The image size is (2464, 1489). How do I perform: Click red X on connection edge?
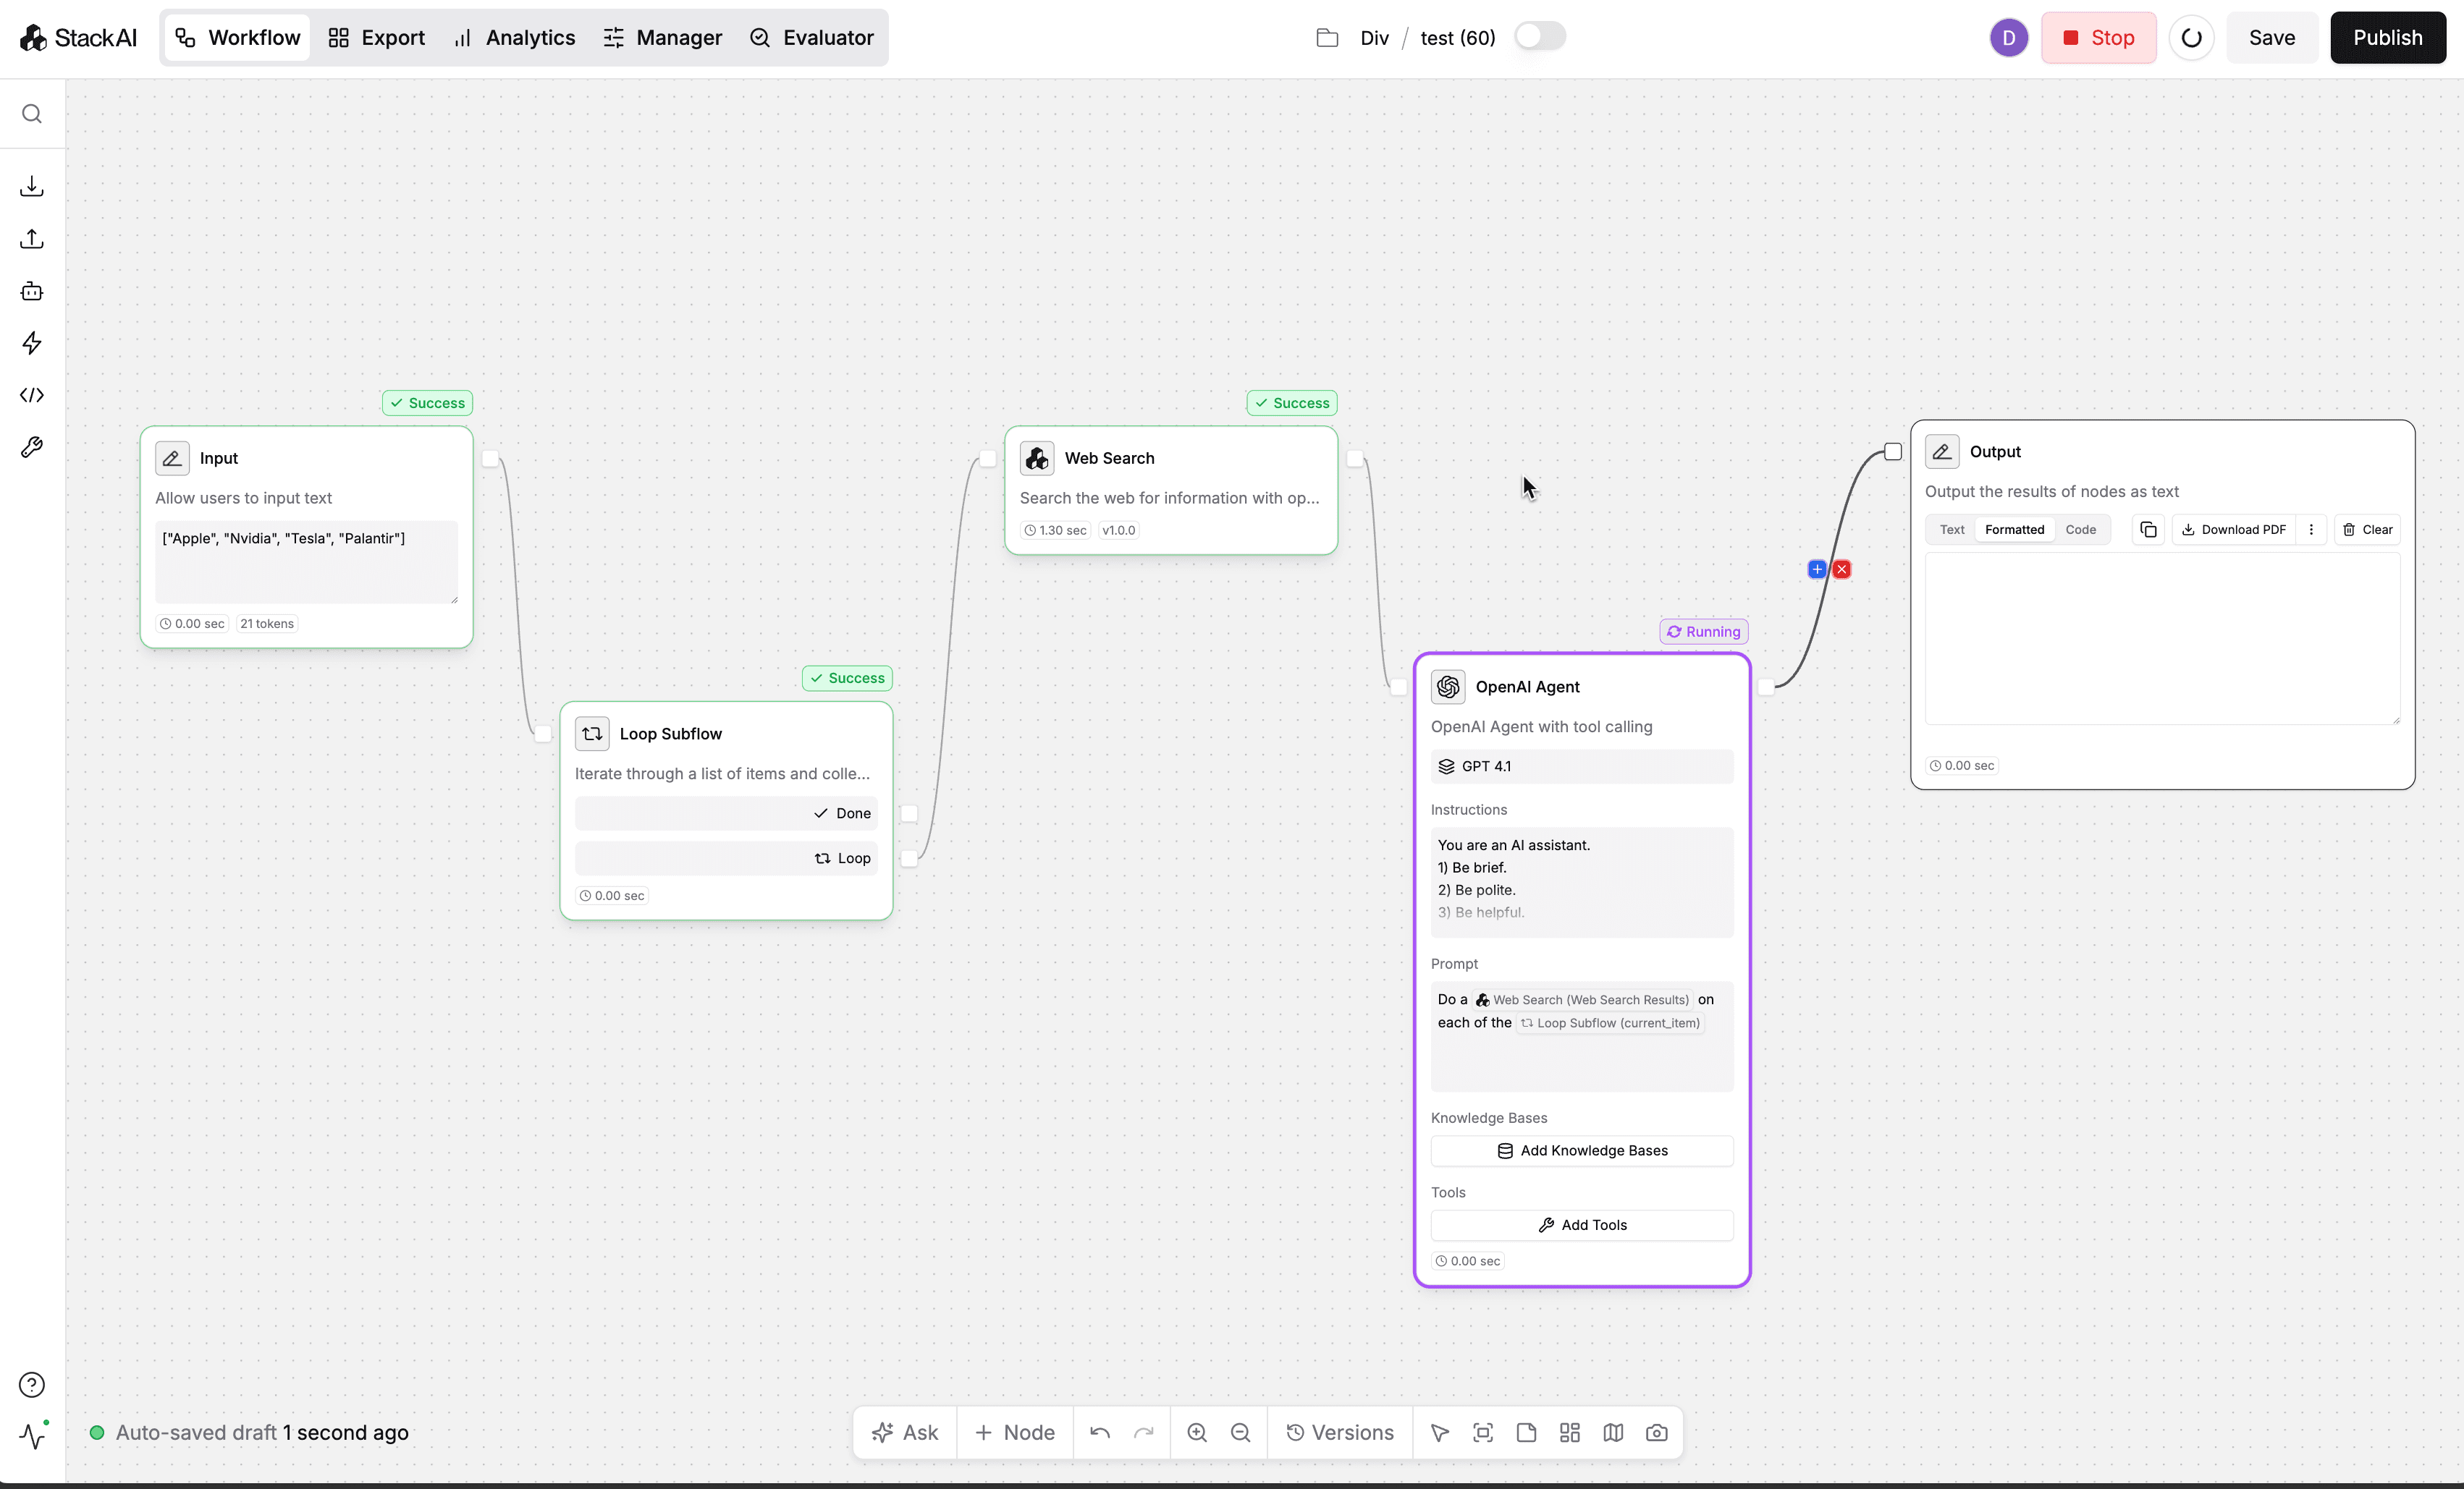point(1842,569)
